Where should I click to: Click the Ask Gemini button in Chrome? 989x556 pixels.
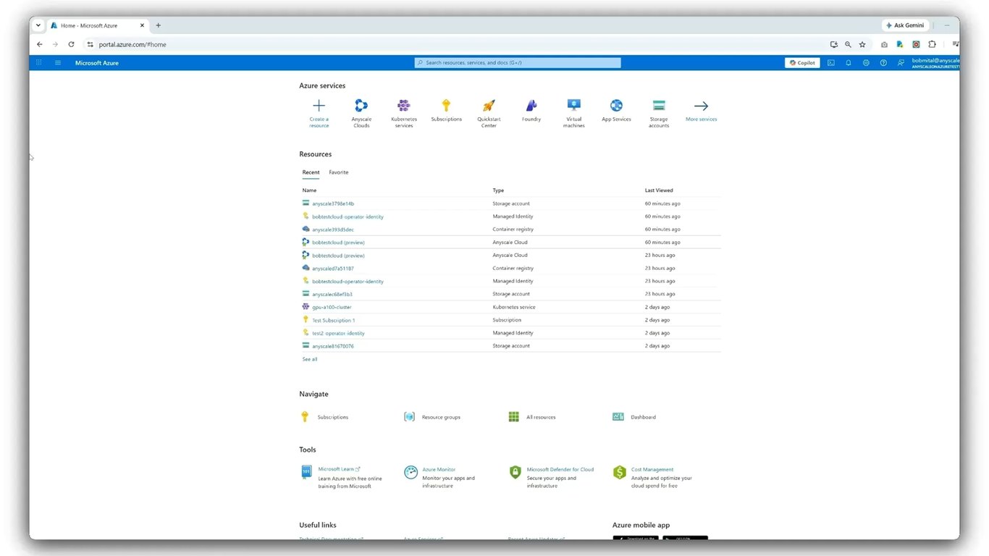click(905, 25)
